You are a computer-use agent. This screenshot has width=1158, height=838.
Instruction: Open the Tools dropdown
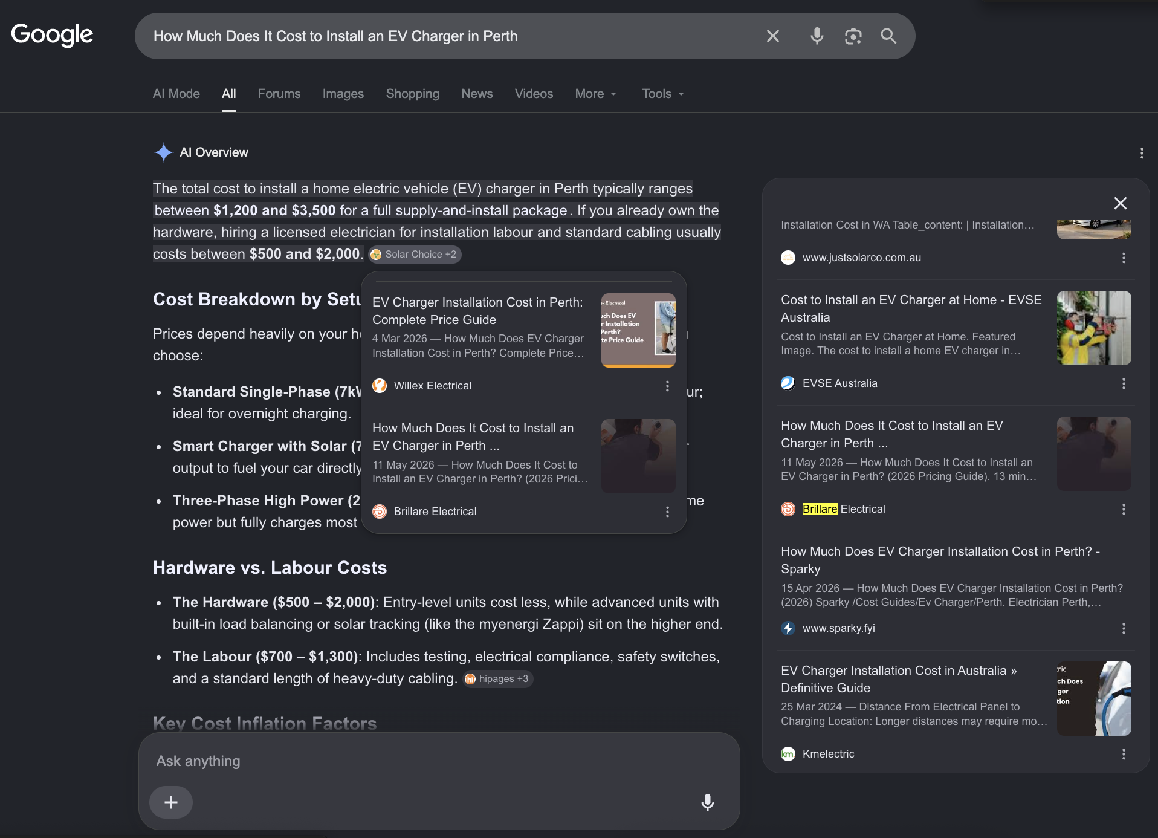[x=663, y=94]
